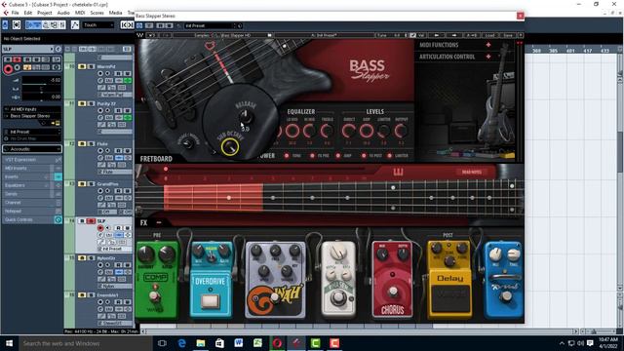The image size is (624, 351).
Task: Open Windows Start menu
Action: point(9,343)
